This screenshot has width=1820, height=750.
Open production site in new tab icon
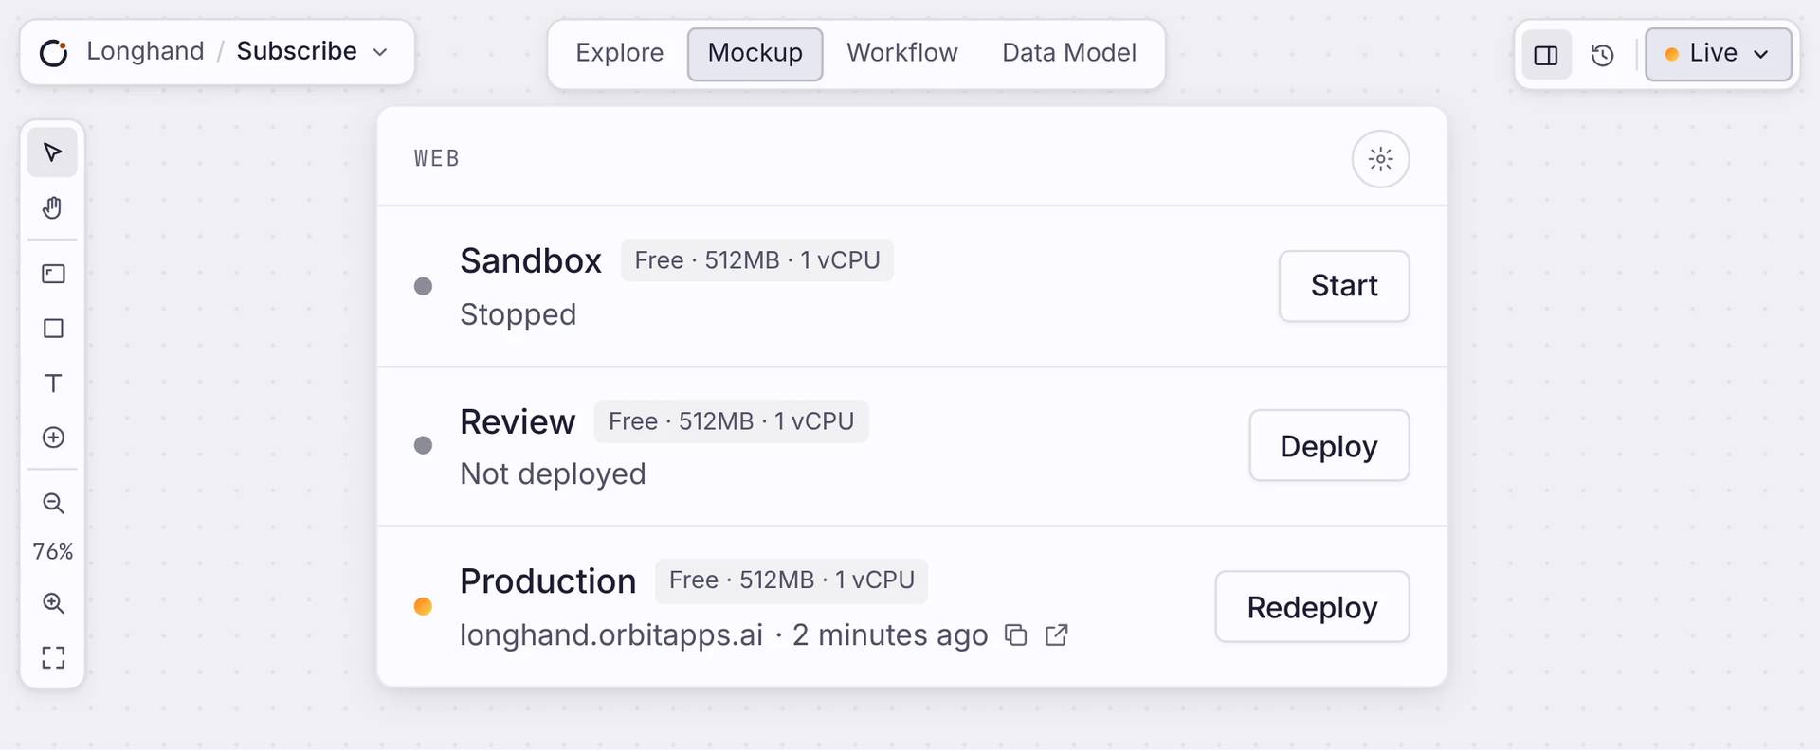click(1057, 635)
